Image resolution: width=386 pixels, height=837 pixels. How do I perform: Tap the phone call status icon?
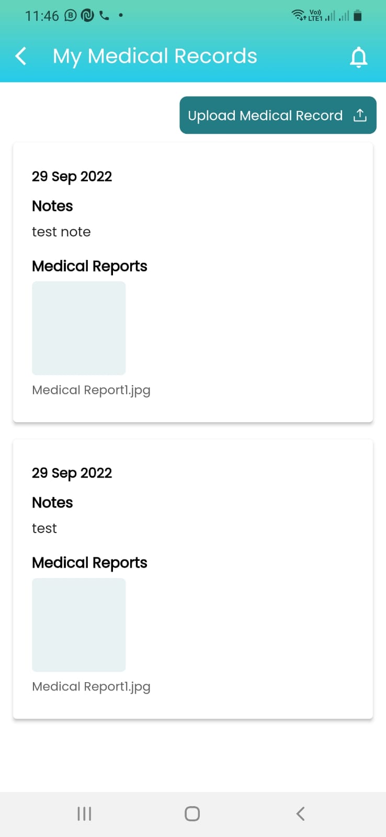pos(105,16)
